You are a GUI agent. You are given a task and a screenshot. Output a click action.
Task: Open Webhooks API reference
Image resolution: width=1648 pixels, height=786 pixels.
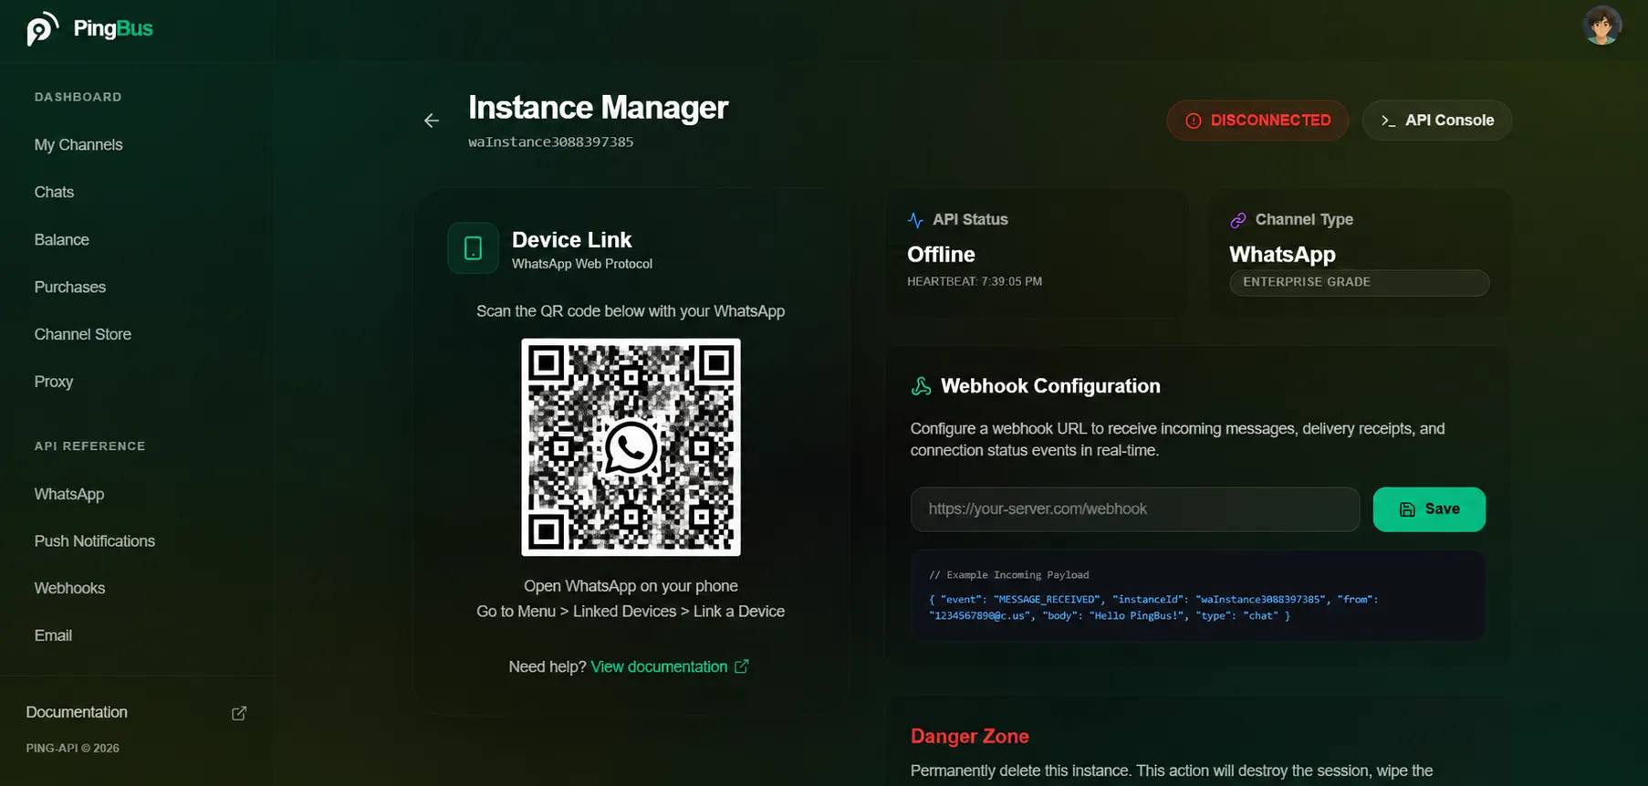click(69, 589)
